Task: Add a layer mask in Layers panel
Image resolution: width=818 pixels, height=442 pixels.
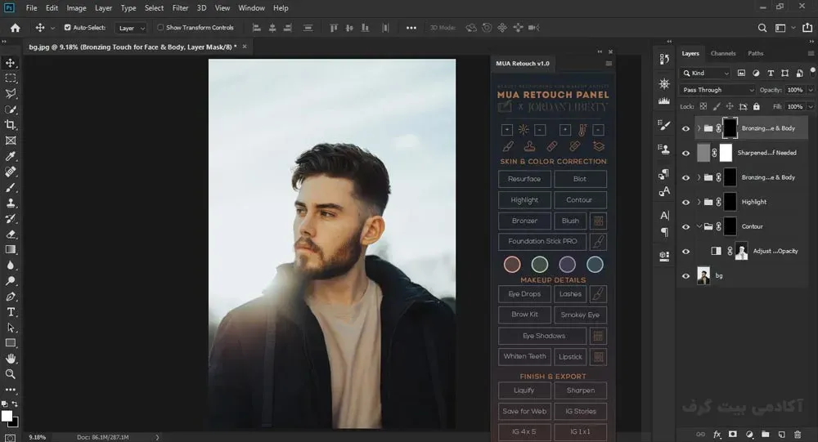Action: click(733, 434)
